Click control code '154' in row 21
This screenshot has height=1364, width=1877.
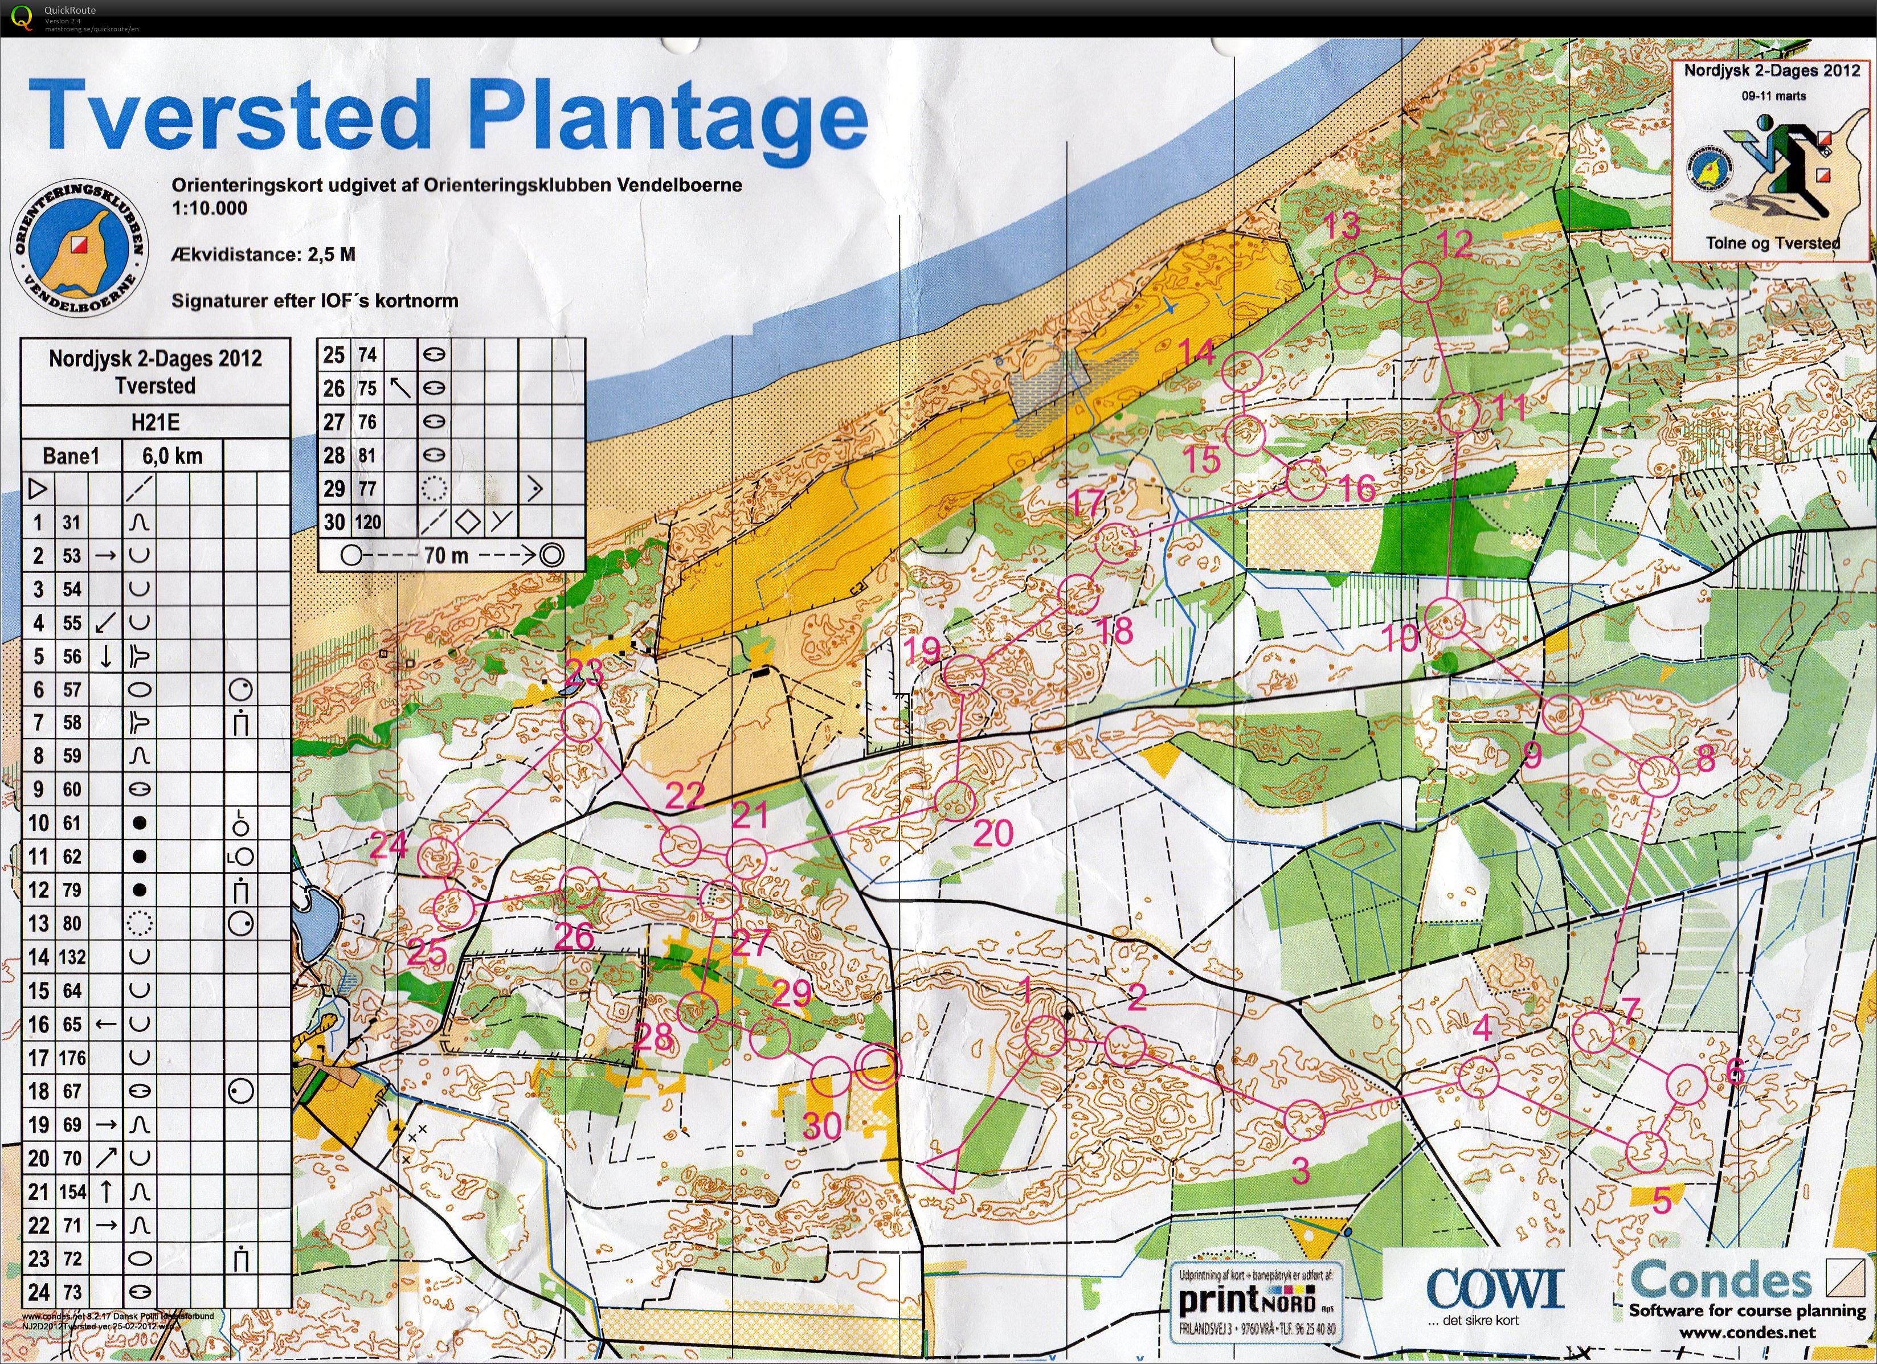[x=71, y=1191]
